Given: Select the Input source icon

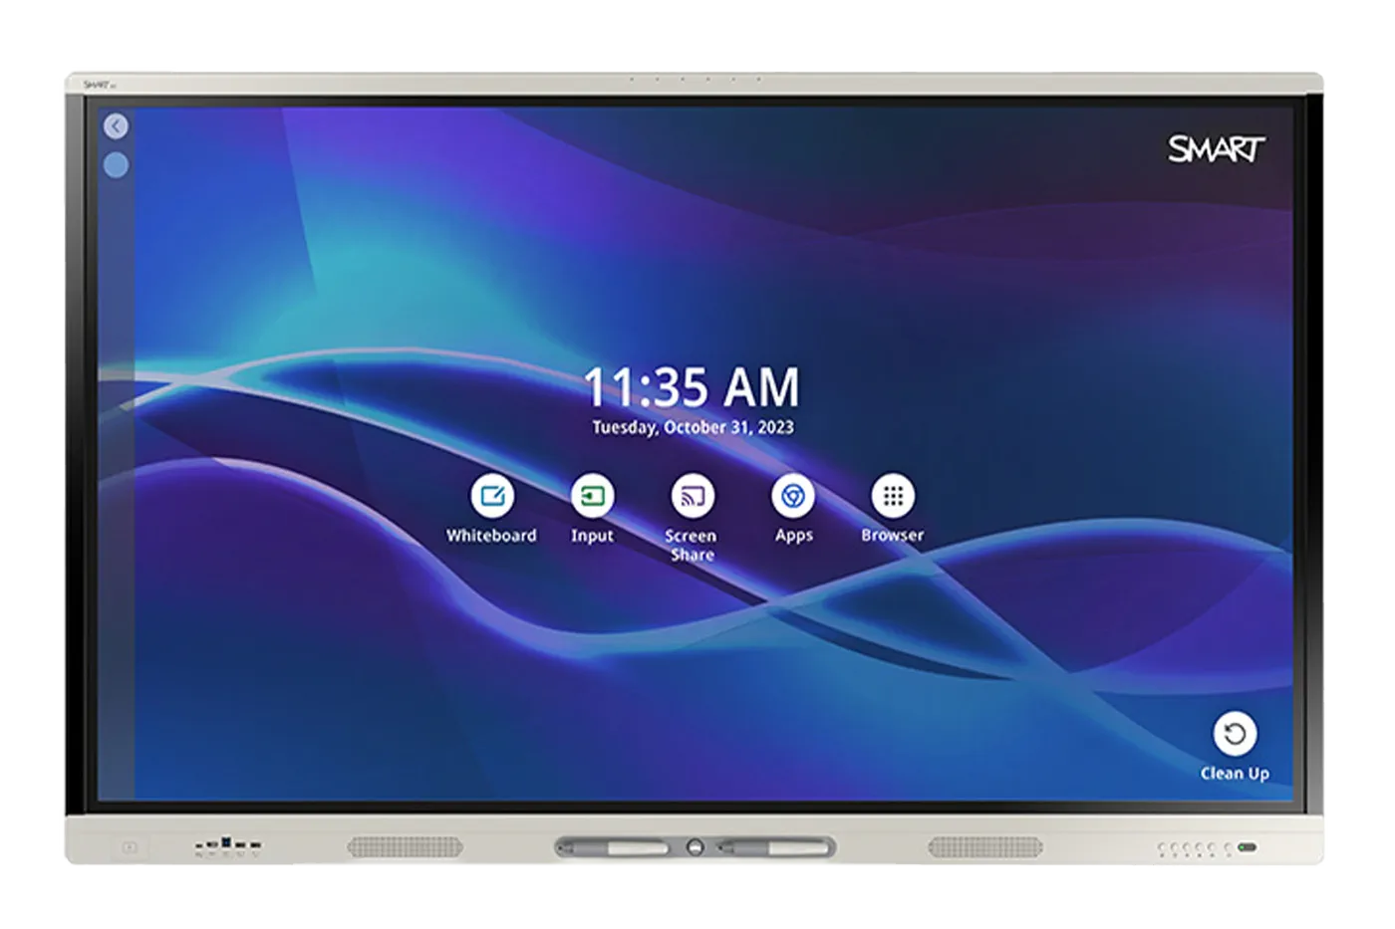Looking at the screenshot, I should pos(593,496).
